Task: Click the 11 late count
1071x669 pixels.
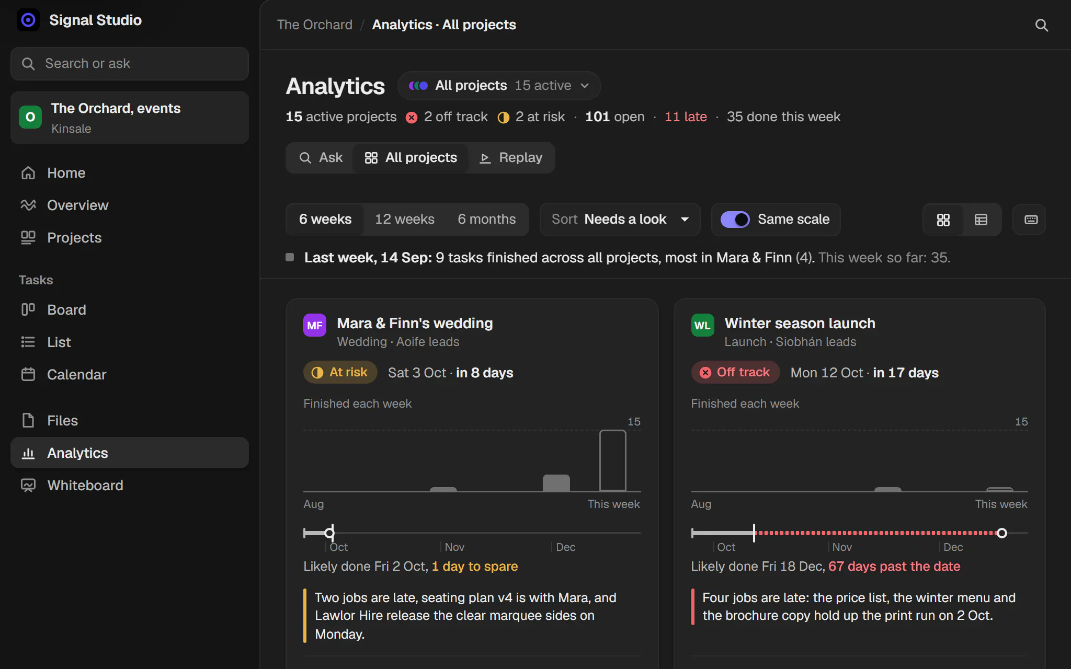Action: pos(686,117)
